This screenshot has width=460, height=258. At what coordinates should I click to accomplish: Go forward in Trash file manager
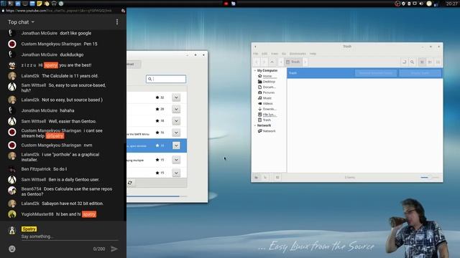pyautogui.click(x=264, y=62)
